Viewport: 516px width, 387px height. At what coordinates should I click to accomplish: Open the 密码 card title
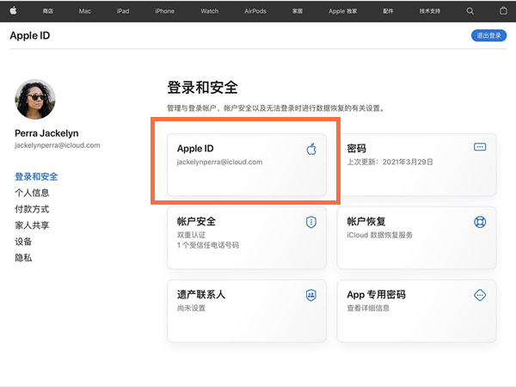[x=356, y=149]
